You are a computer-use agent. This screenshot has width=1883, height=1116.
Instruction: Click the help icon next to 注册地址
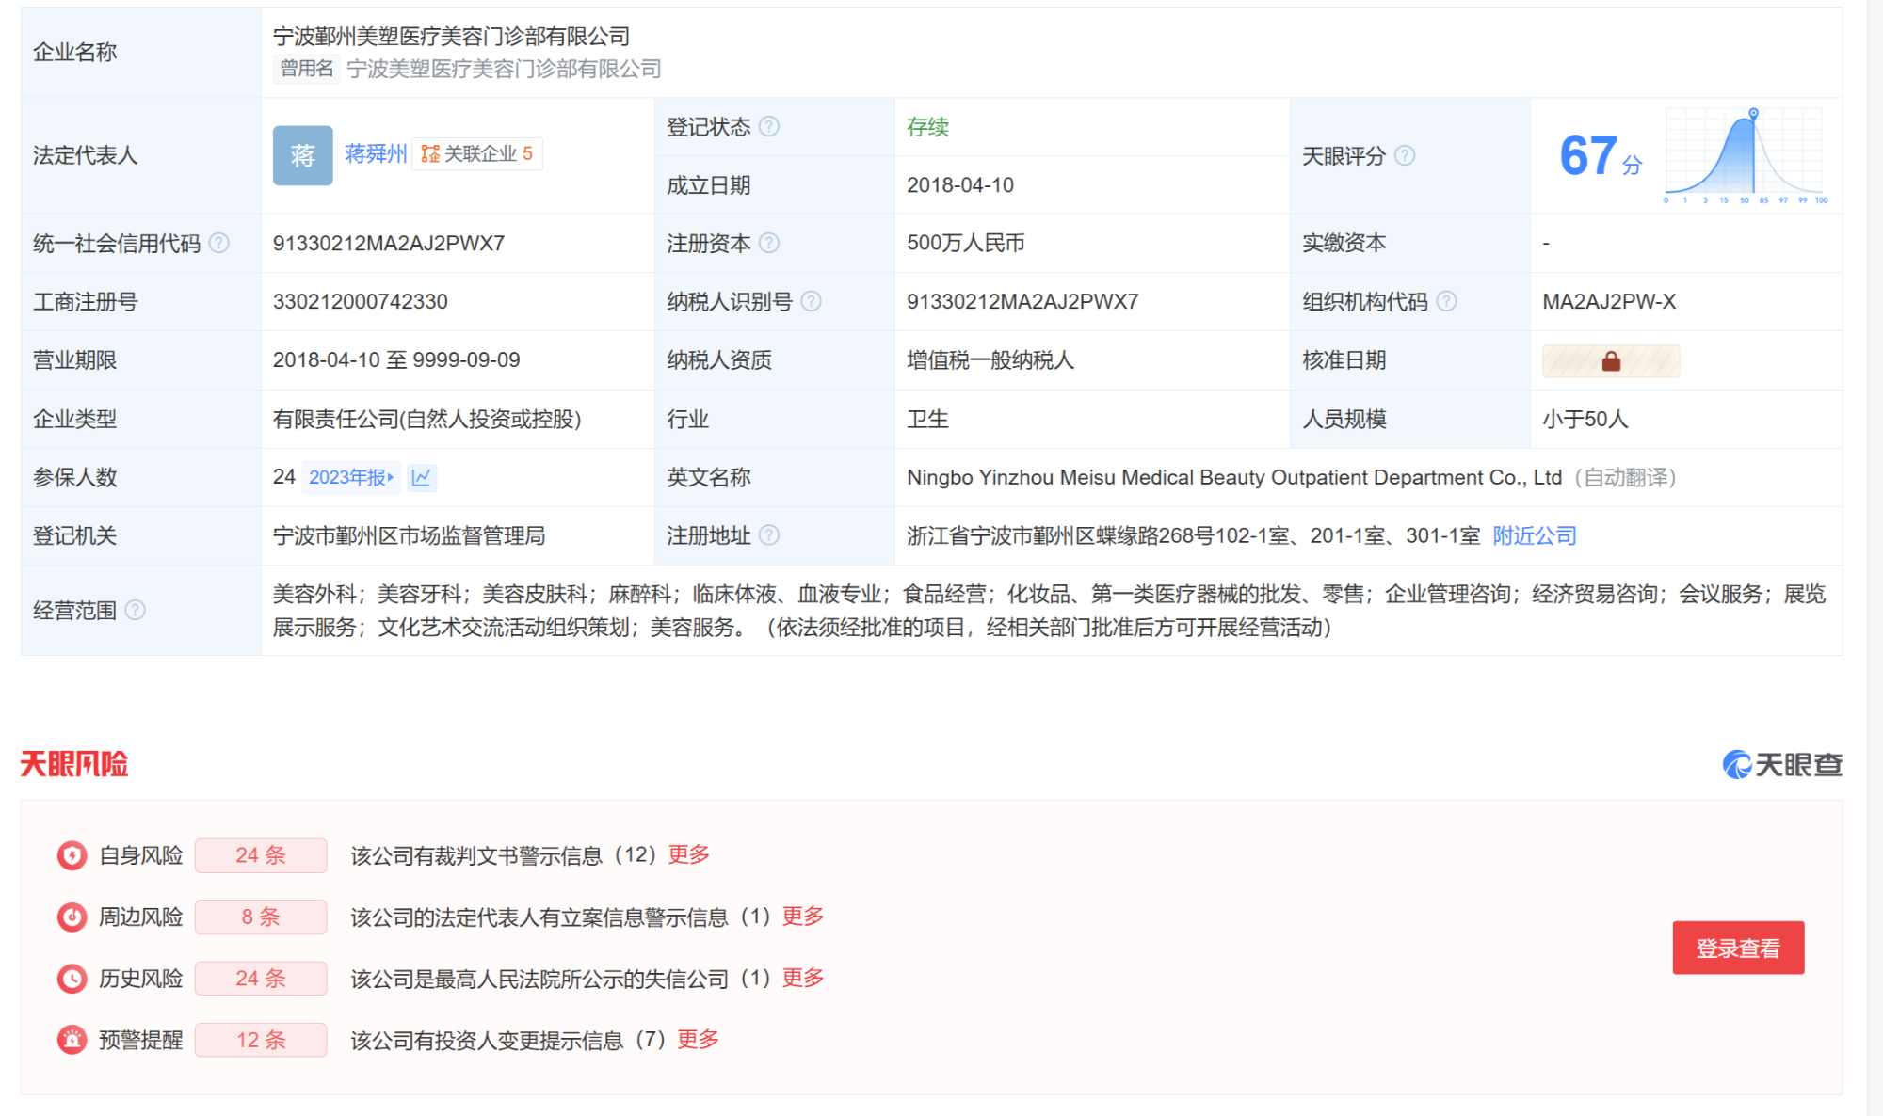769,535
